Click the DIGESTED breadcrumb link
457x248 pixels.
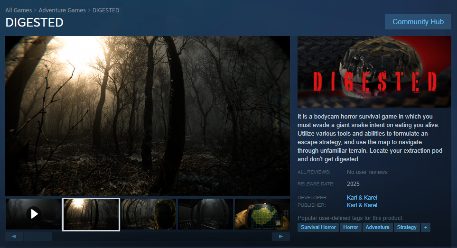pos(106,10)
